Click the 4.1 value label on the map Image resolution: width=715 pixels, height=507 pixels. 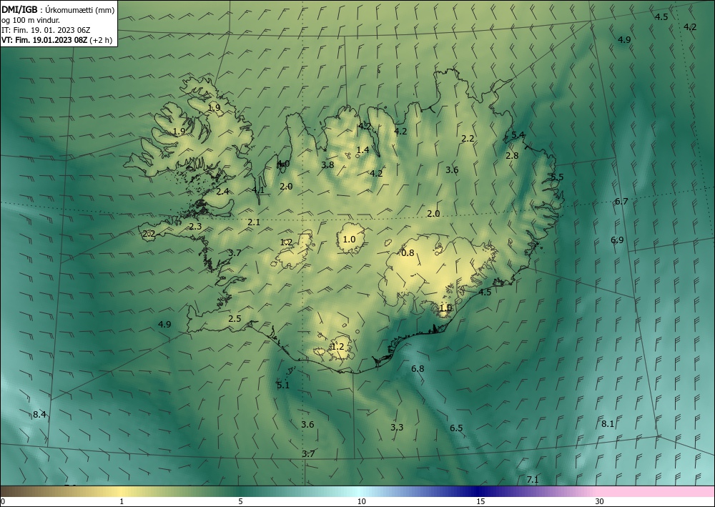click(x=258, y=189)
